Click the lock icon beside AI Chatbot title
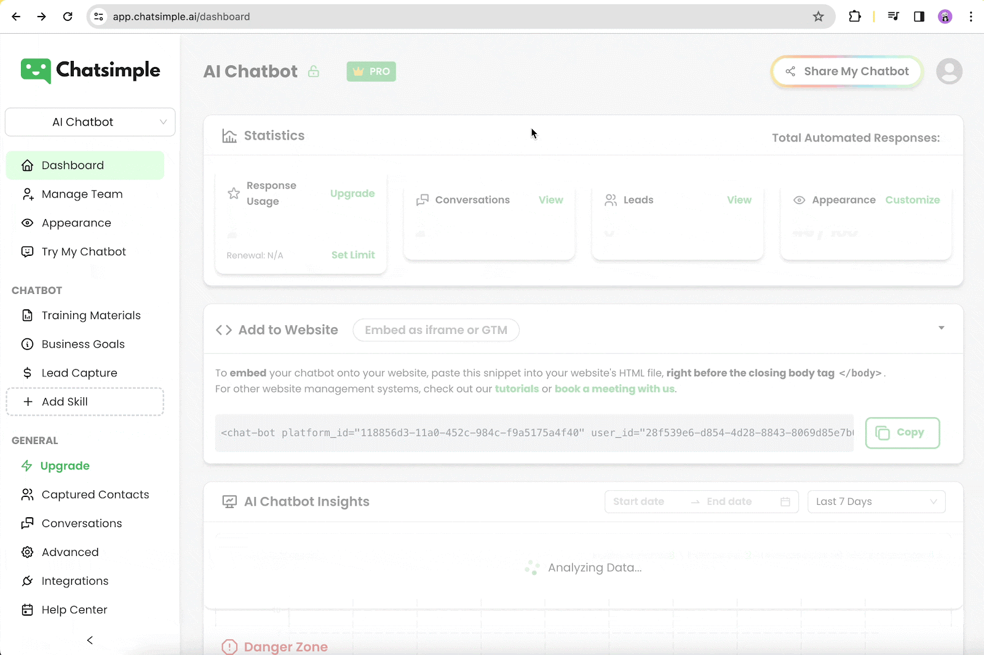This screenshot has height=655, width=984. (314, 71)
